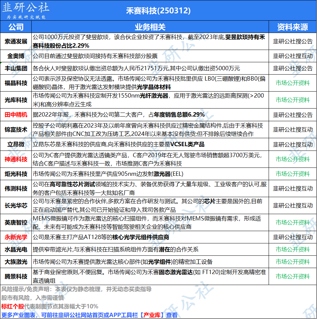
Task: Select company cell 光库科技
Action: tap(16, 100)
